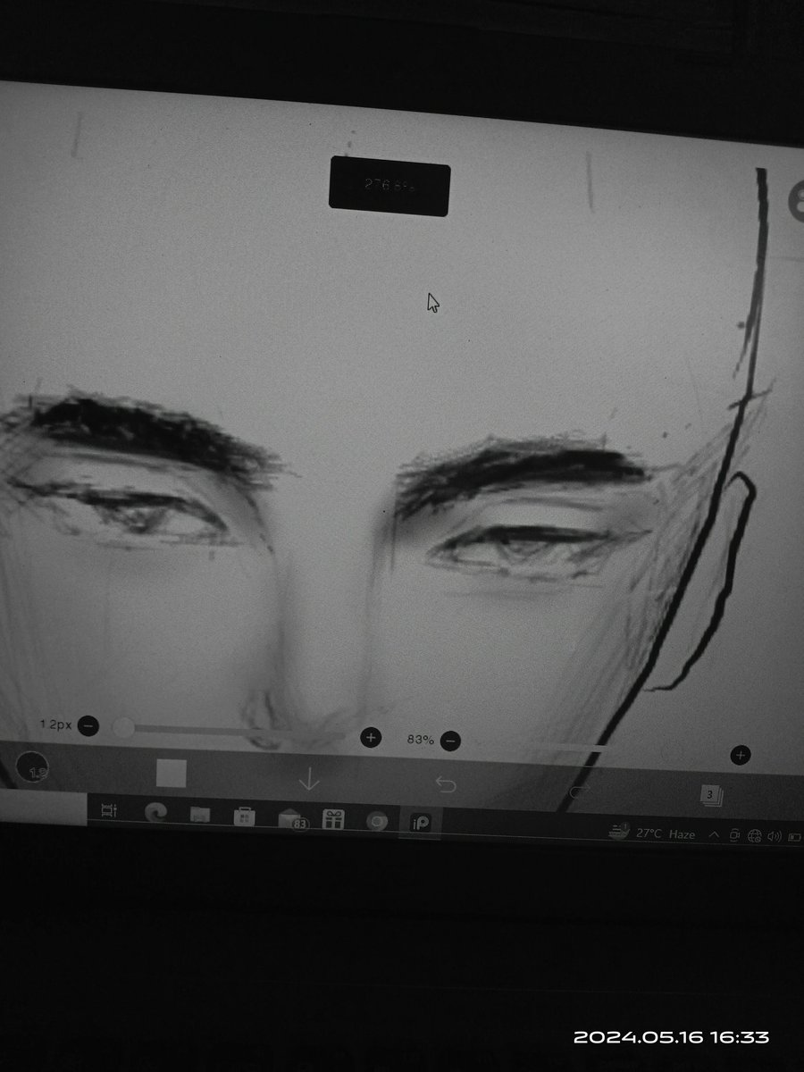Increase brush thickness with plus button
804x1072 pixels.
[370, 737]
